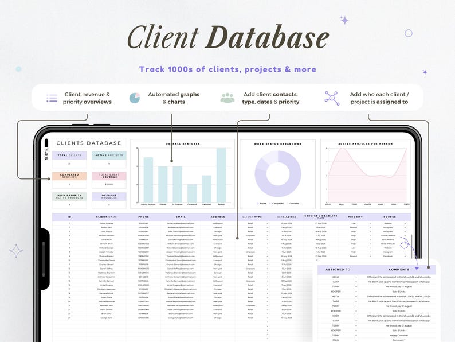Select the Active Projects summary card

pyautogui.click(x=109, y=159)
